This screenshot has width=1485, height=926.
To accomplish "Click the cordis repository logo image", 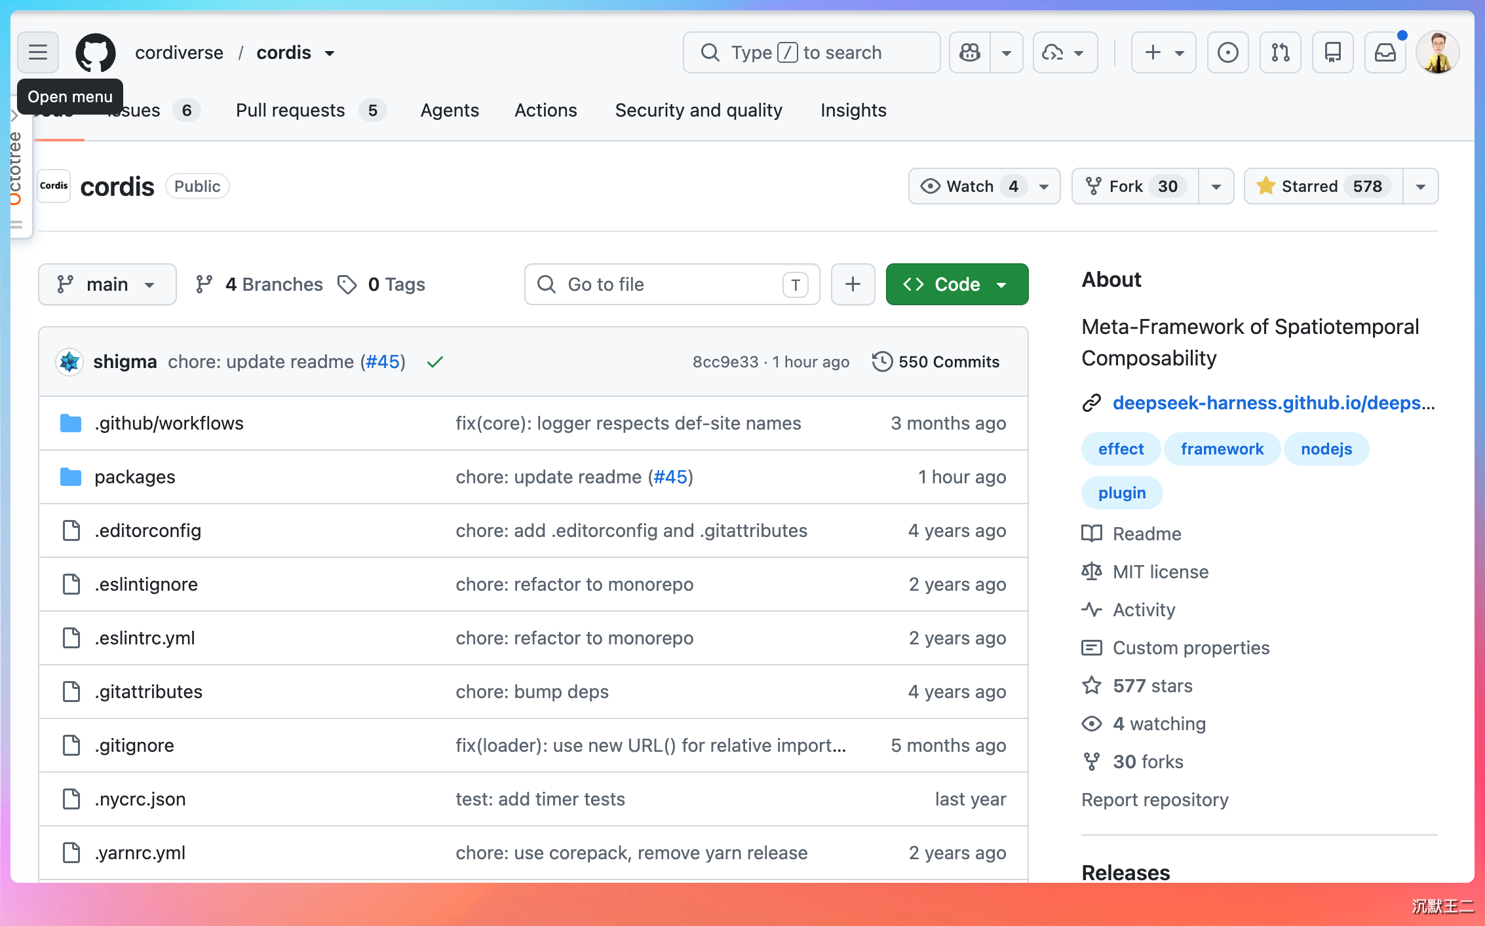I will coord(54,186).
